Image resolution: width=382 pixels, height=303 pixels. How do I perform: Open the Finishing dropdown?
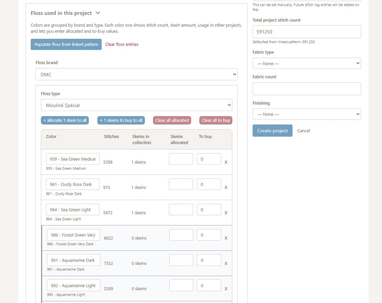click(x=306, y=114)
